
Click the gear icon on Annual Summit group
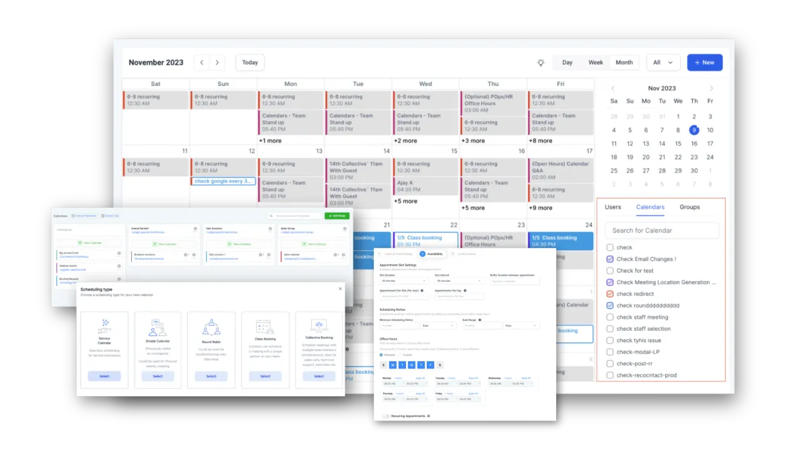(195, 229)
